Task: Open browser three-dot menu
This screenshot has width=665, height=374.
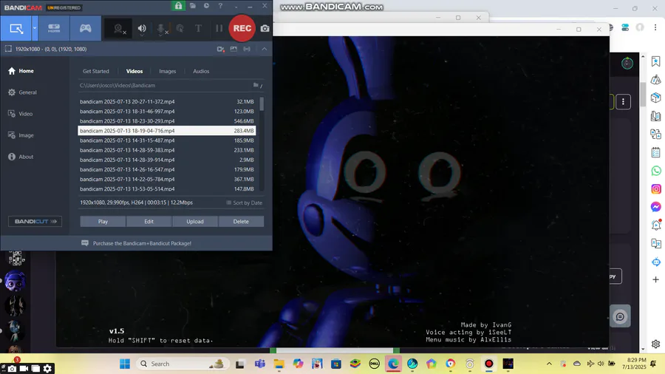Action: pos(655,27)
